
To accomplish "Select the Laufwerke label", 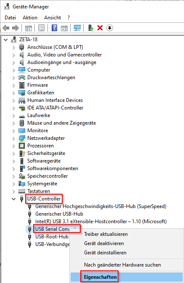I will (39, 115).
